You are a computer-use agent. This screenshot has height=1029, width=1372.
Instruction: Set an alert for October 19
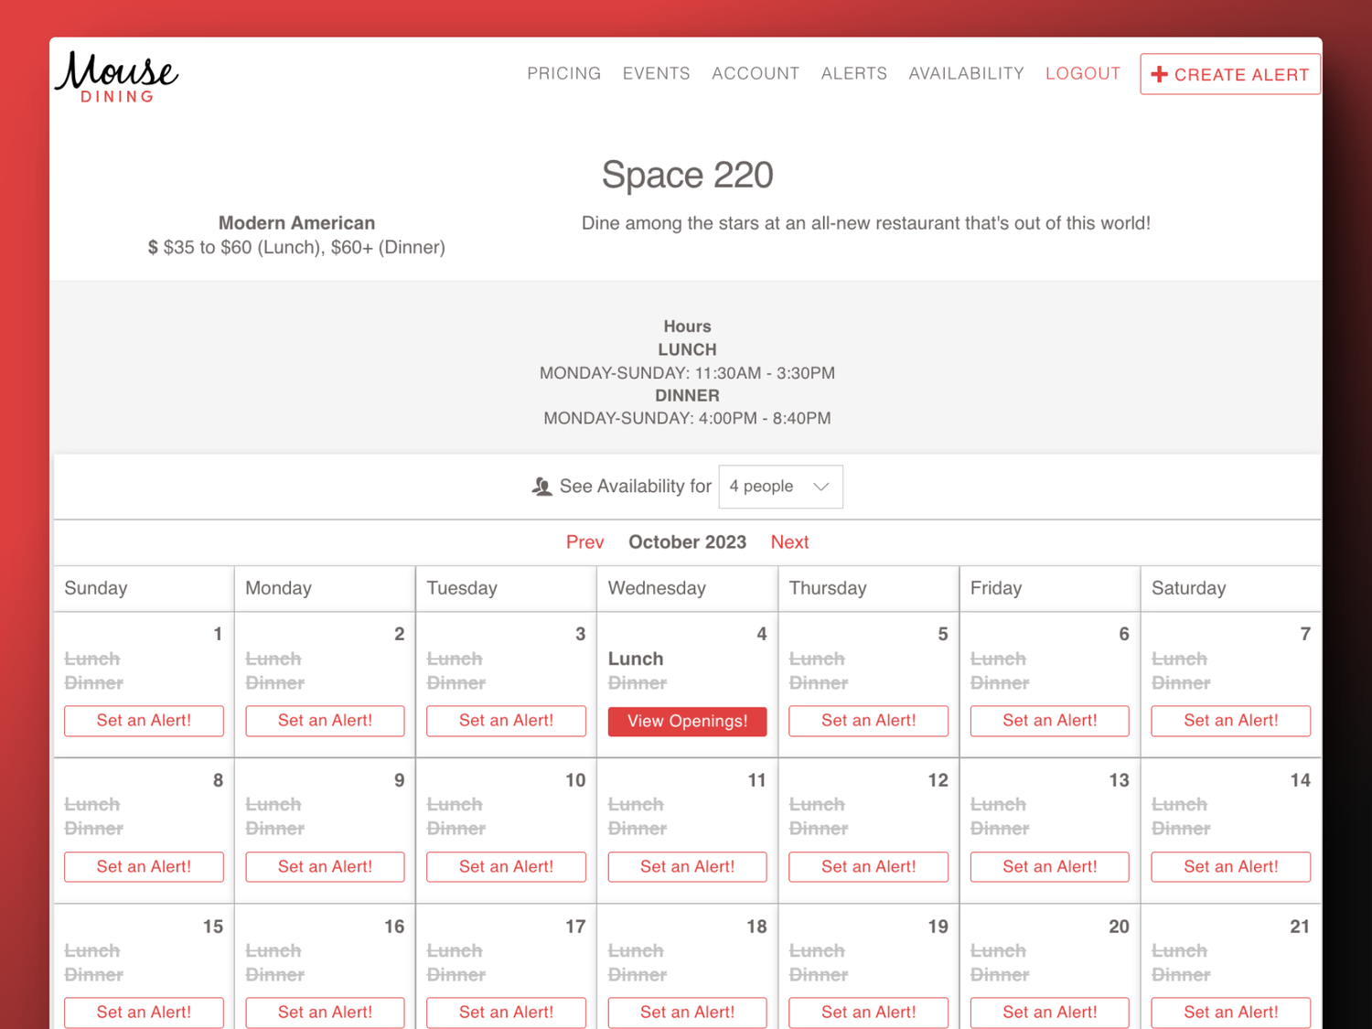click(868, 1013)
